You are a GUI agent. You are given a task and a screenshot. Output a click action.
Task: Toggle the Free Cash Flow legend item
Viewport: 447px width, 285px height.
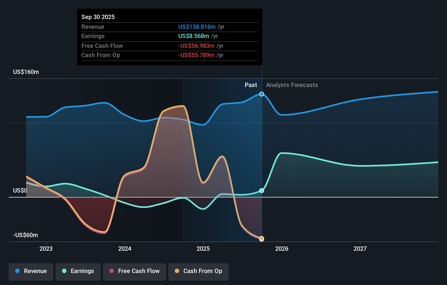tap(134, 271)
